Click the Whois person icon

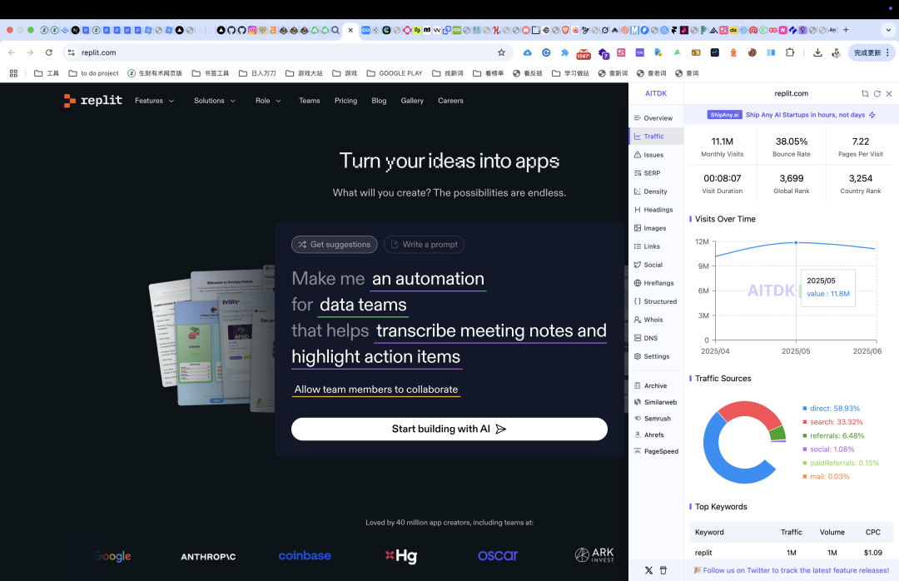638,320
